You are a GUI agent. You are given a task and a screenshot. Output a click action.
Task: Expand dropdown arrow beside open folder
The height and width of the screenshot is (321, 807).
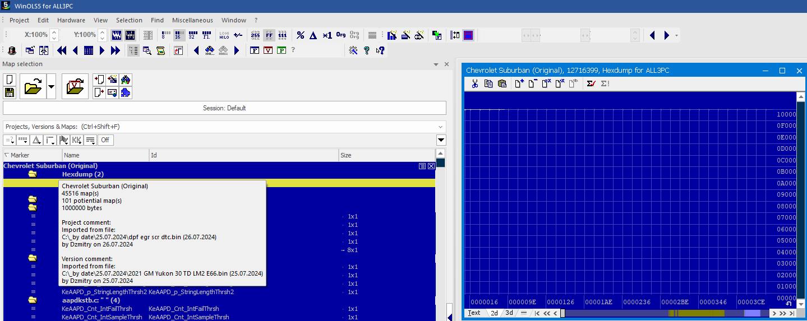52,86
